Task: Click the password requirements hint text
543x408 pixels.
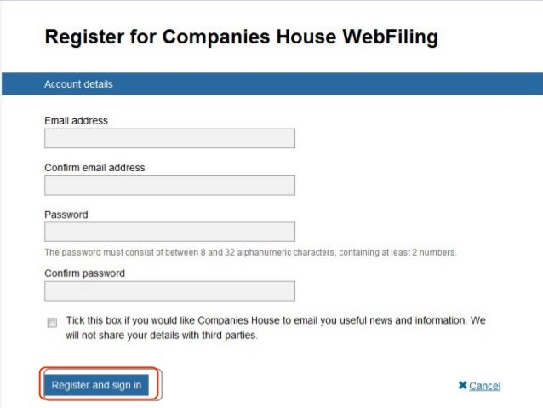Action: coord(250,252)
